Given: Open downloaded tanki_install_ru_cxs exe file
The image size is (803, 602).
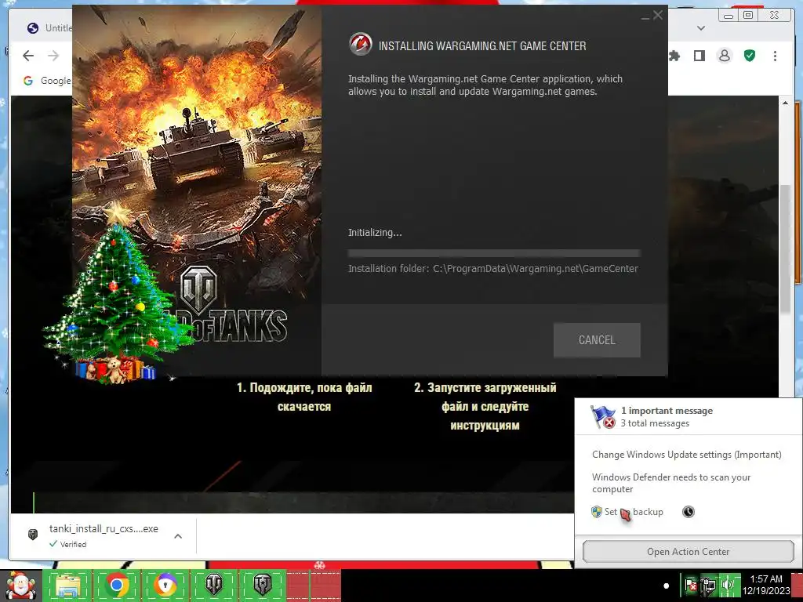Looking at the screenshot, I should click(104, 529).
